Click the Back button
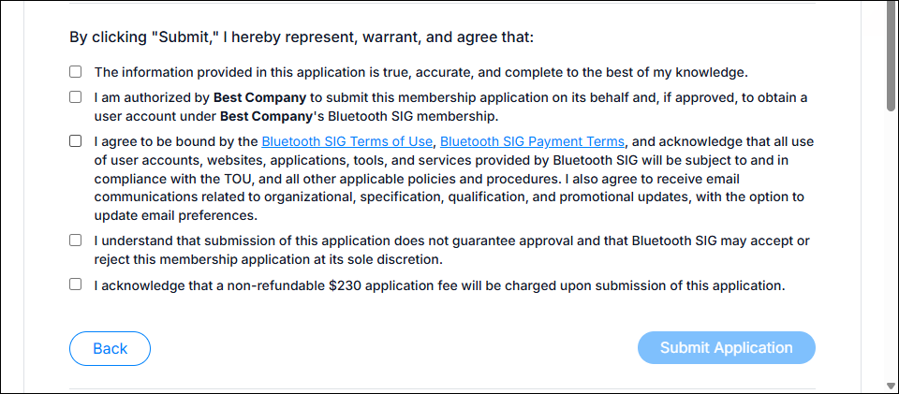The height and width of the screenshot is (394, 899). click(110, 348)
